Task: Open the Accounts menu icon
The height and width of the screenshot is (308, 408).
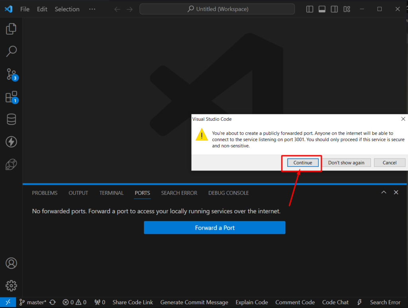Action: [x=11, y=263]
